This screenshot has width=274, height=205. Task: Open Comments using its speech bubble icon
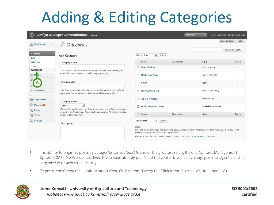coord(31,90)
